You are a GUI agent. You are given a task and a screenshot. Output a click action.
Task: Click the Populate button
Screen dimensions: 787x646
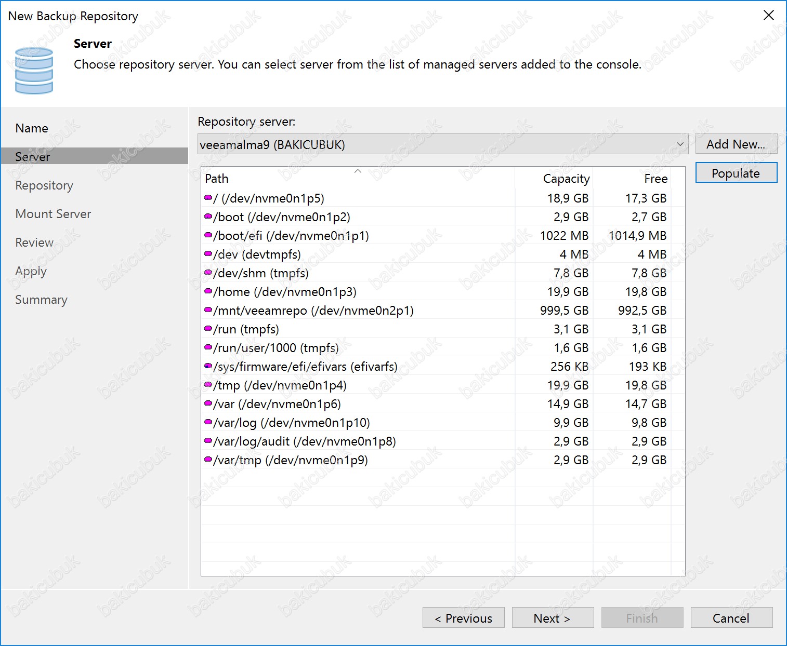(736, 173)
